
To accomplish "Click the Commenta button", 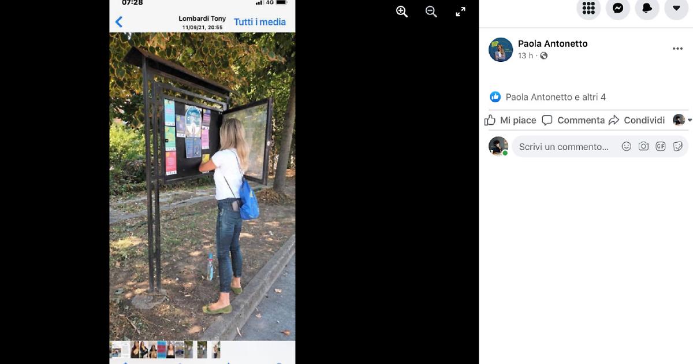I will [x=573, y=120].
